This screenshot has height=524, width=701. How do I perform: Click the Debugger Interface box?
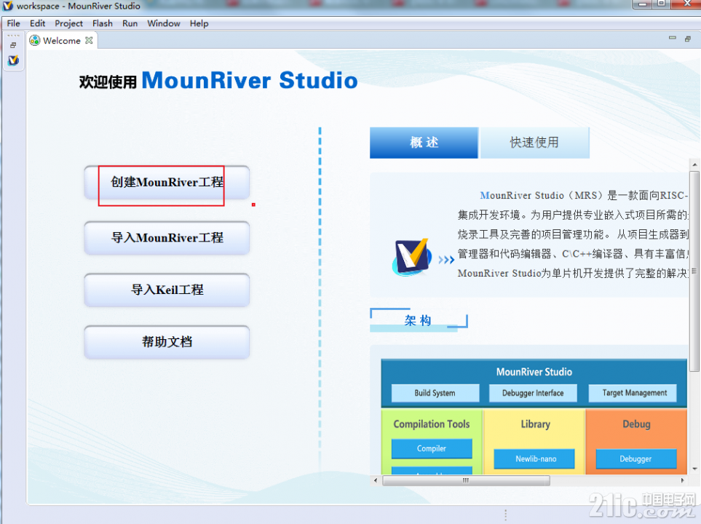pyautogui.click(x=533, y=393)
